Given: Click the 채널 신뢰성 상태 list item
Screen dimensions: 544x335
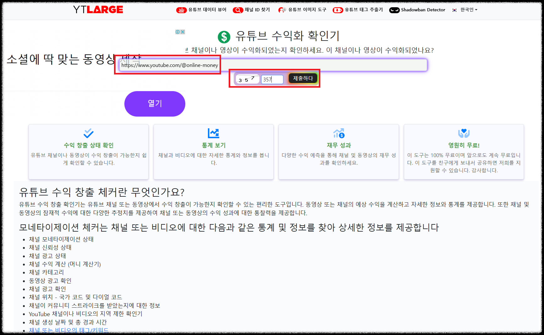Looking at the screenshot, I should coord(50,247).
